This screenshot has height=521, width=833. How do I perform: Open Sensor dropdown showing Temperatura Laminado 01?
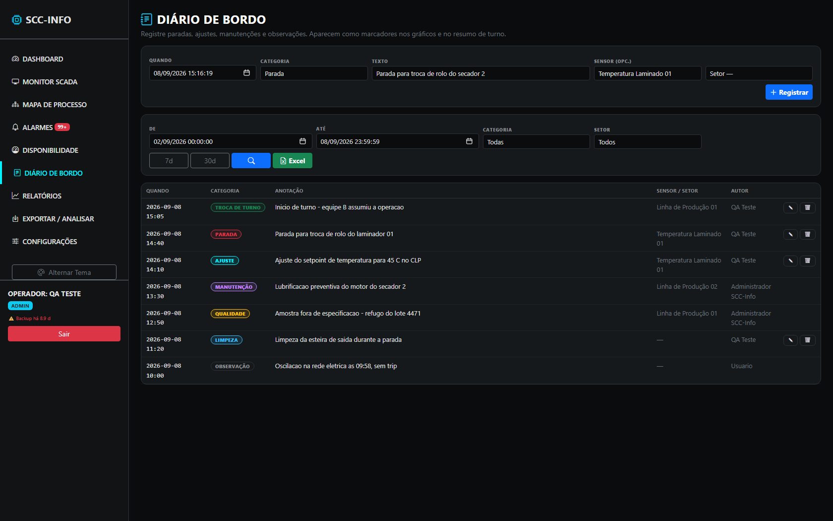tap(648, 73)
